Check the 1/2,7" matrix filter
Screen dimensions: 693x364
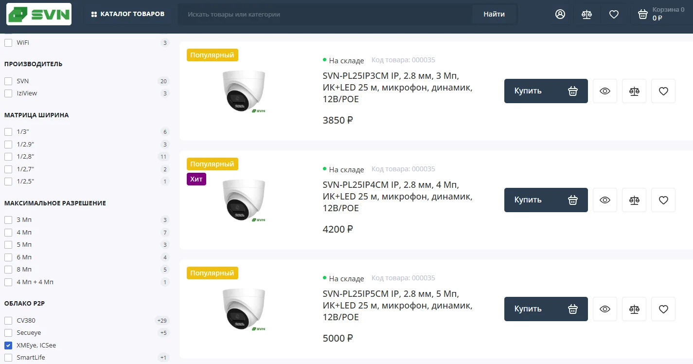coord(8,169)
